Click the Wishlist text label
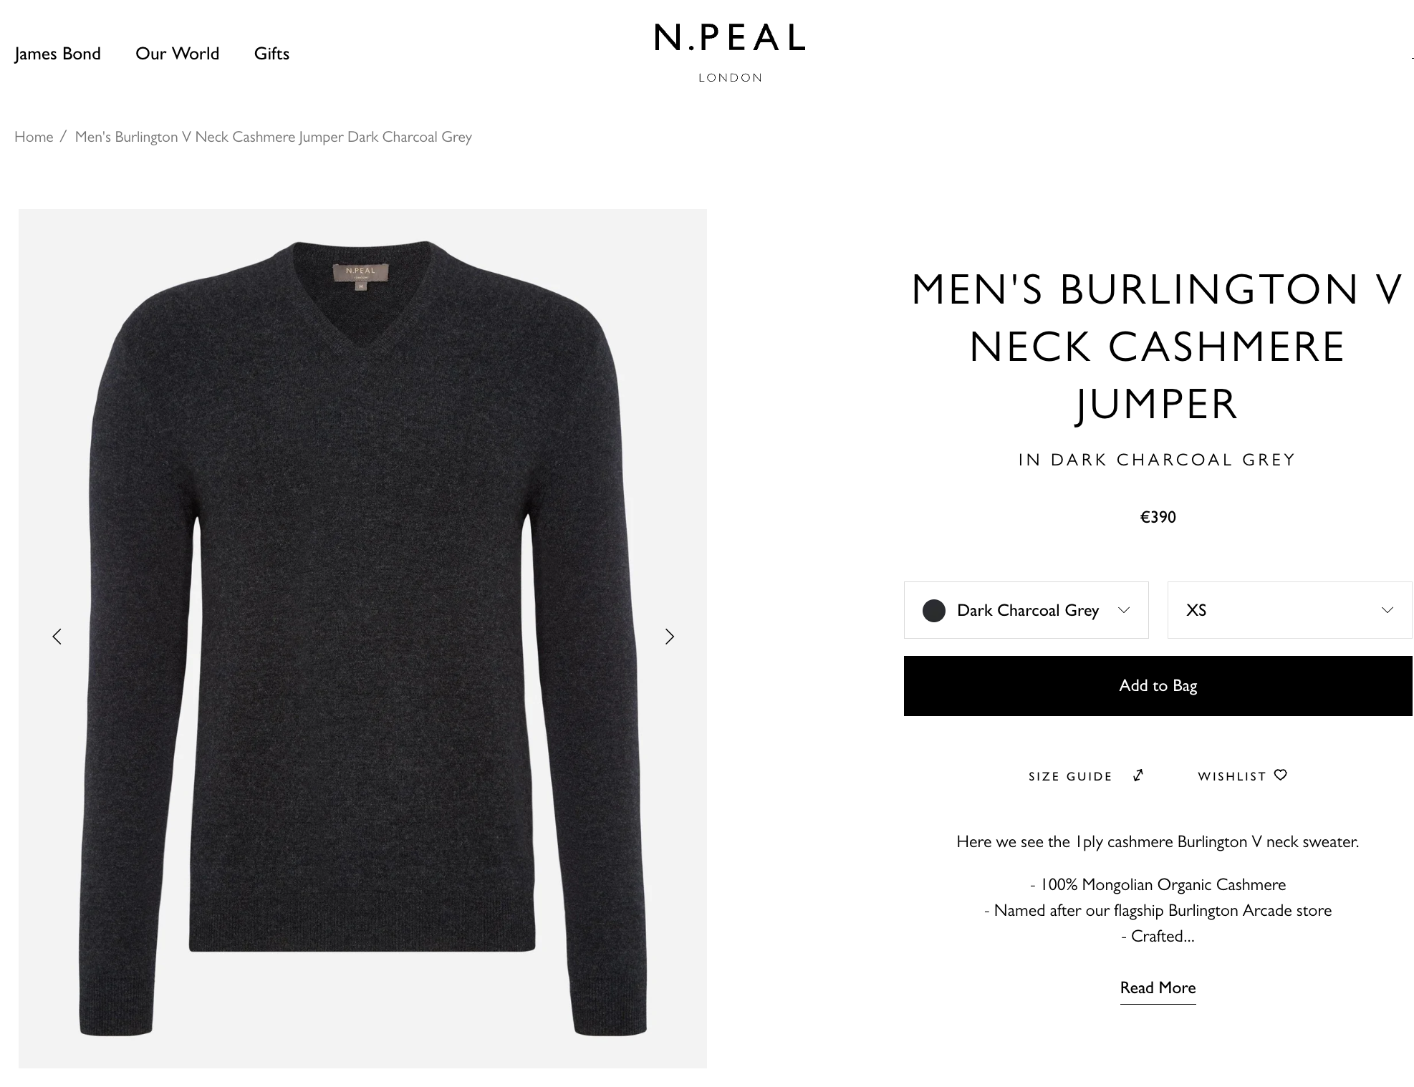The height and width of the screenshot is (1087, 1414). click(1231, 776)
